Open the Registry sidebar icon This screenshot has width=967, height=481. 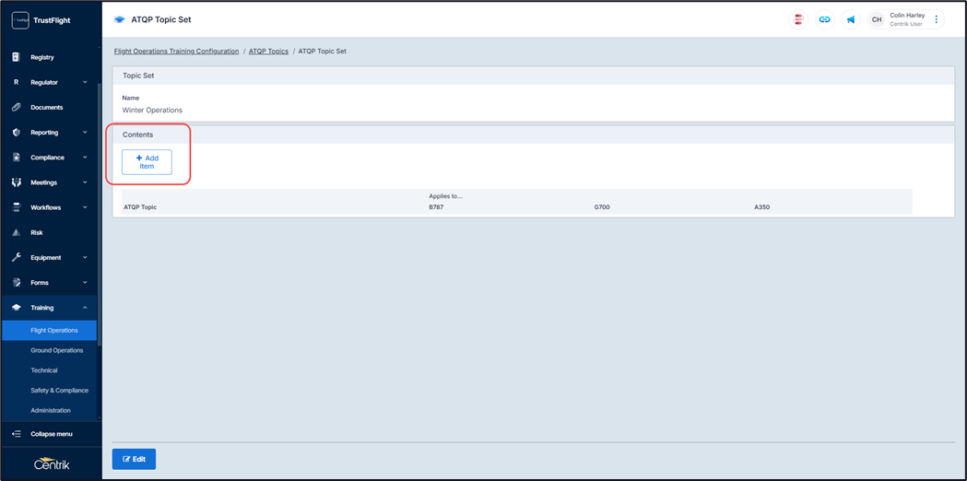pos(17,57)
